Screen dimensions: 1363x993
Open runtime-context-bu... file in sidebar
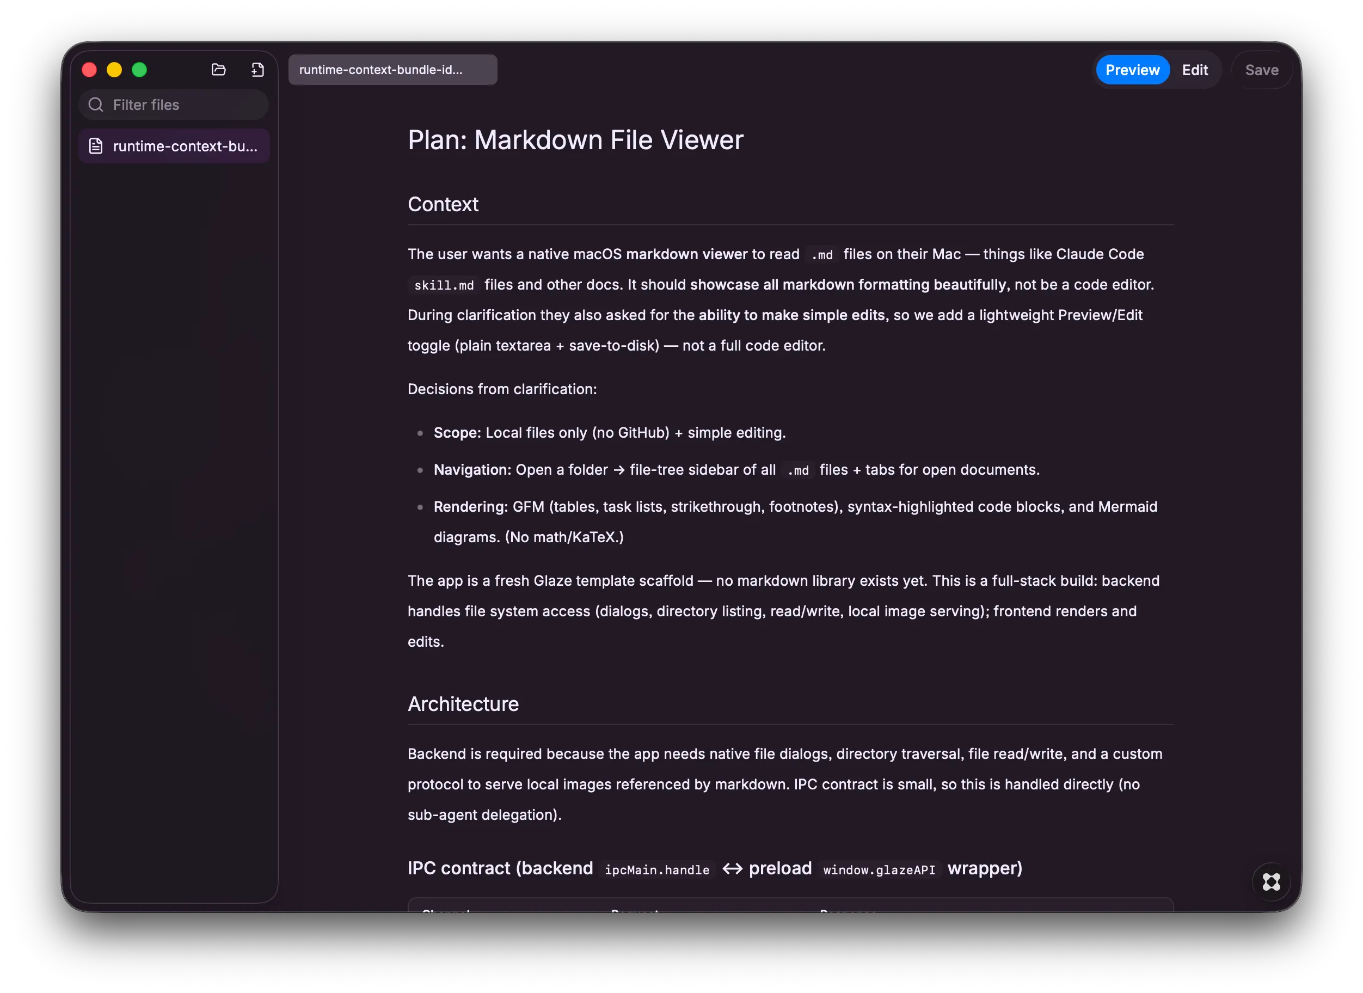(x=174, y=146)
